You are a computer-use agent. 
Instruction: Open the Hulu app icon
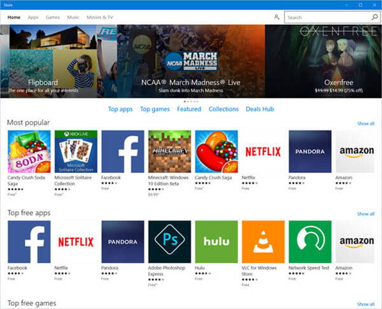coord(216,242)
